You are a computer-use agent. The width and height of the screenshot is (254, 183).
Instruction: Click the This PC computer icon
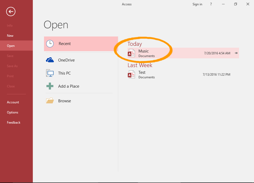point(50,73)
